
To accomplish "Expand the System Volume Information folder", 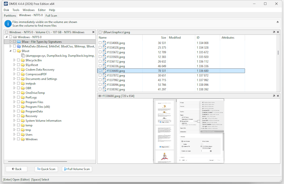I will pos(14,120).
